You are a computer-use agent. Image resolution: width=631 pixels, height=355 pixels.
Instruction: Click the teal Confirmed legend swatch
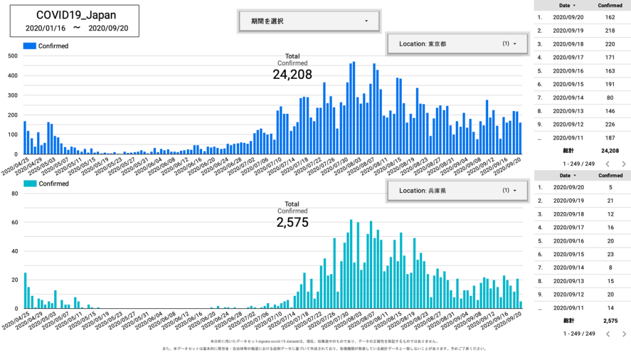pos(30,184)
